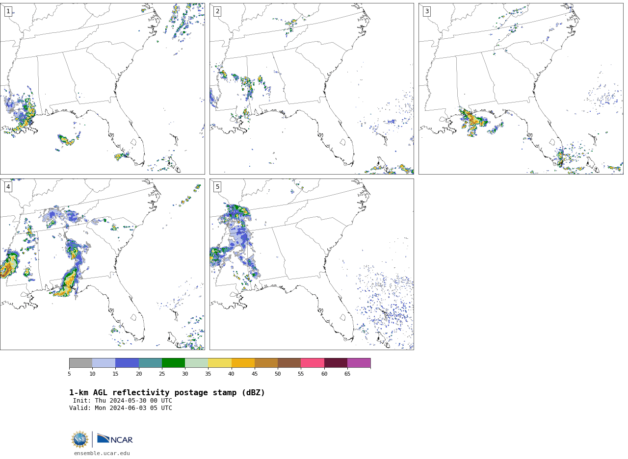Viewport: 628px width, 459px height.
Task: Click the 1-km AGL reflectivity title
Action: coord(167,393)
